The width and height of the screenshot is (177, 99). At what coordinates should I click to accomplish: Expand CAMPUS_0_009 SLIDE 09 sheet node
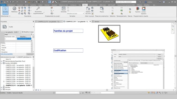tap(4, 81)
